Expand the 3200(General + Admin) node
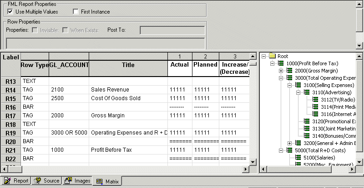Screen dimensions: 364x188 pos(289,143)
